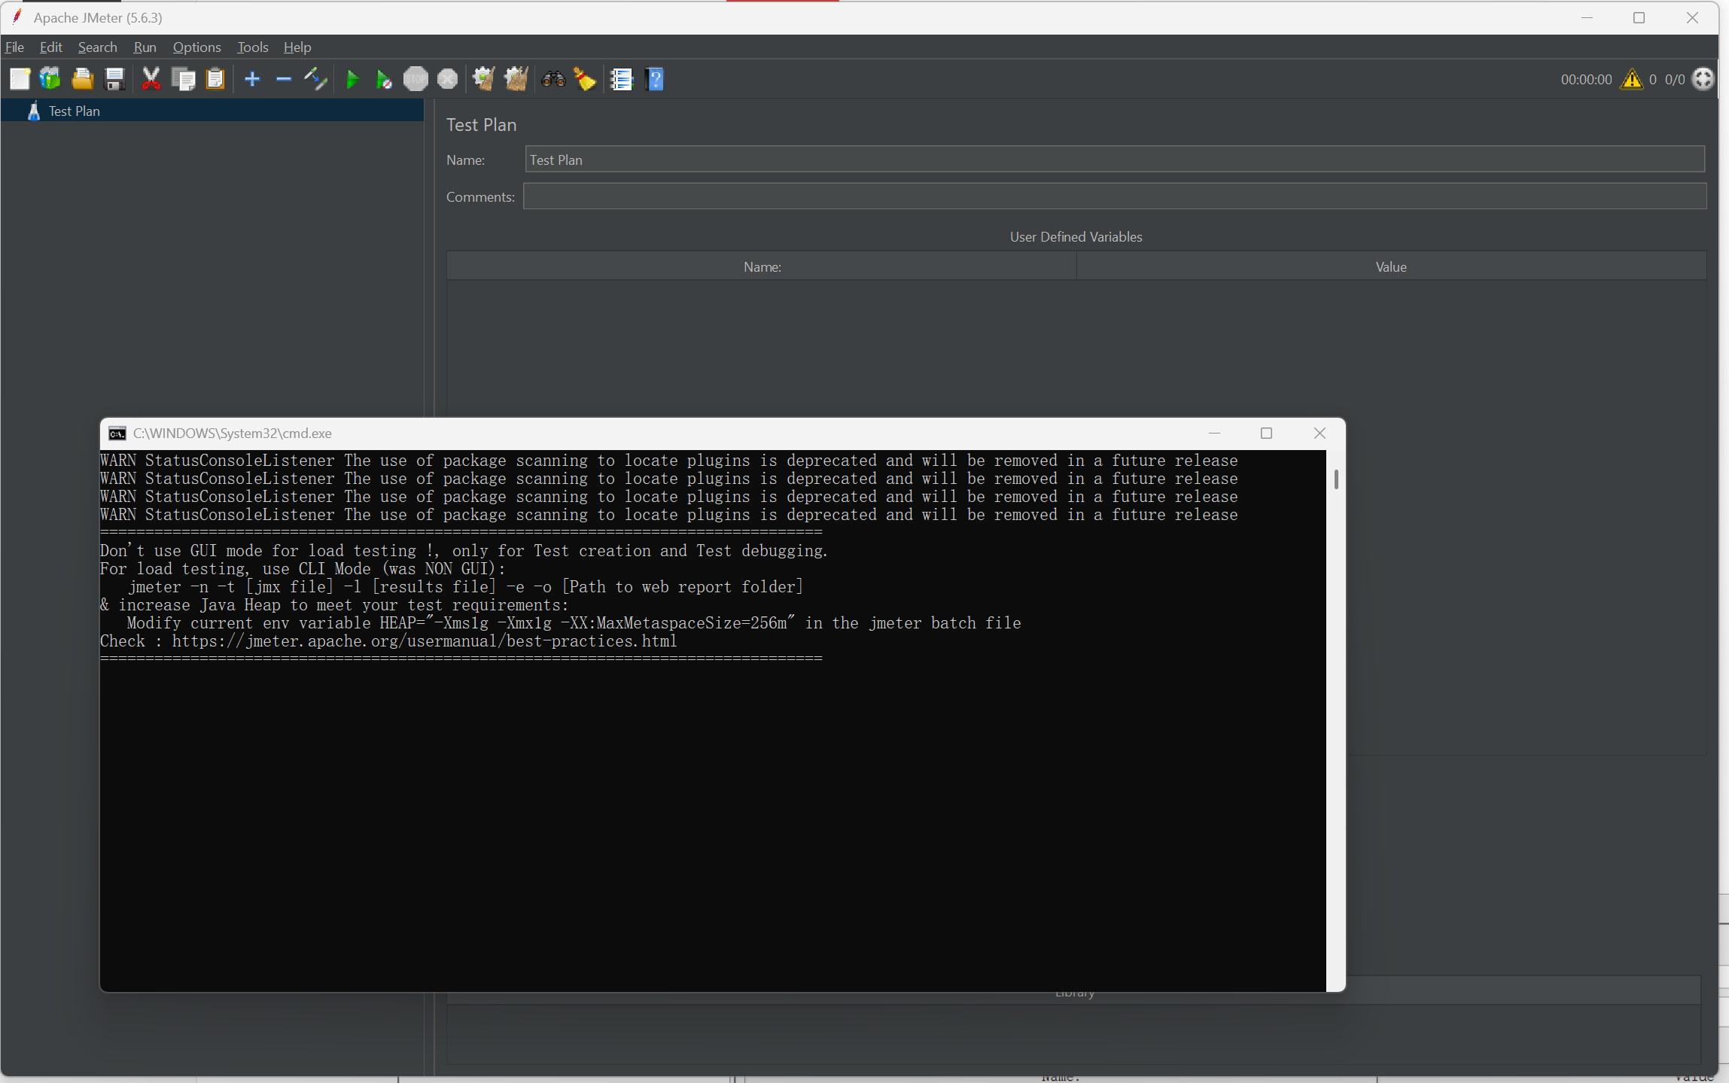Click the "& increase Java Heap" console line

(334, 605)
